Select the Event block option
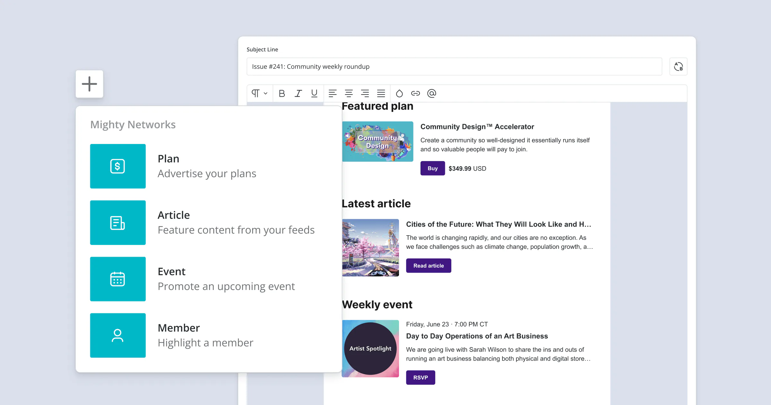The image size is (771, 405). (118, 279)
